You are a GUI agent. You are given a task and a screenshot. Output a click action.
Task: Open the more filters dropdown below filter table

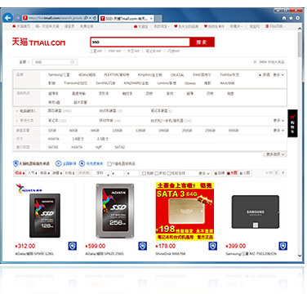tap(275, 154)
